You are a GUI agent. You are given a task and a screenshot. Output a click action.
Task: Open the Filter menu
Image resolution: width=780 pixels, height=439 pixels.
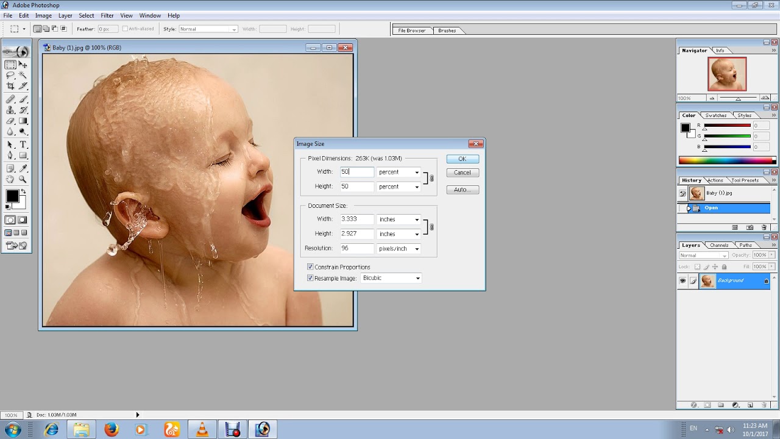coord(107,15)
